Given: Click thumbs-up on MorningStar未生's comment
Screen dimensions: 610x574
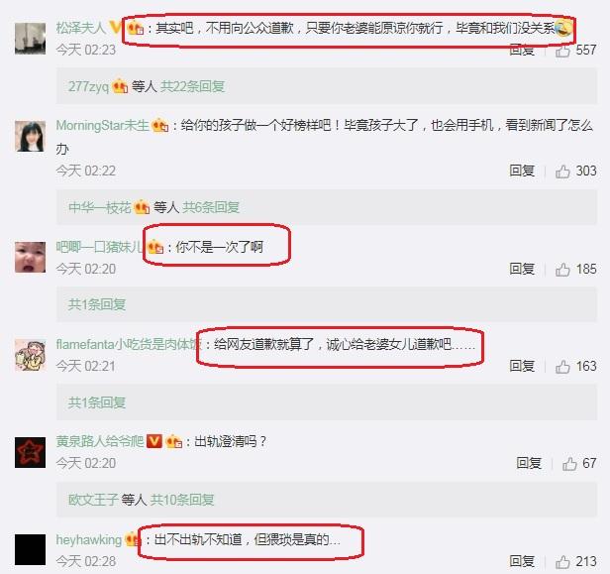Looking at the screenshot, I should point(562,172).
